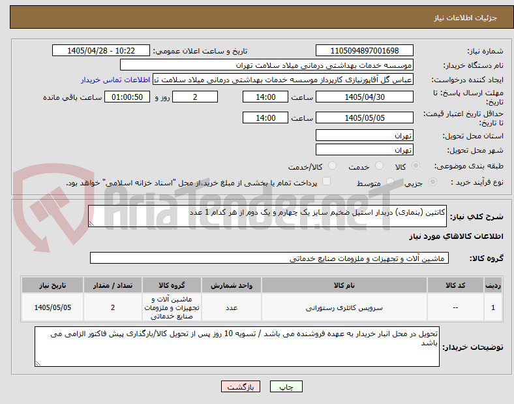The width and height of the screenshot is (514, 404).
Task: Click the تعداد / مقدار column header
Action: pyautogui.click(x=113, y=285)
